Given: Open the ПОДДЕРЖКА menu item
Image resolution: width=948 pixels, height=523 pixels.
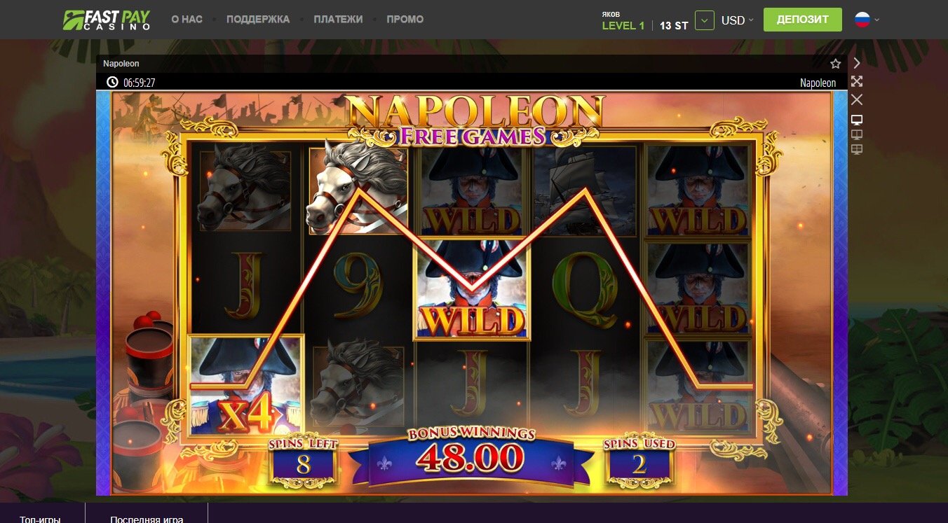Looking at the screenshot, I should [x=258, y=20].
